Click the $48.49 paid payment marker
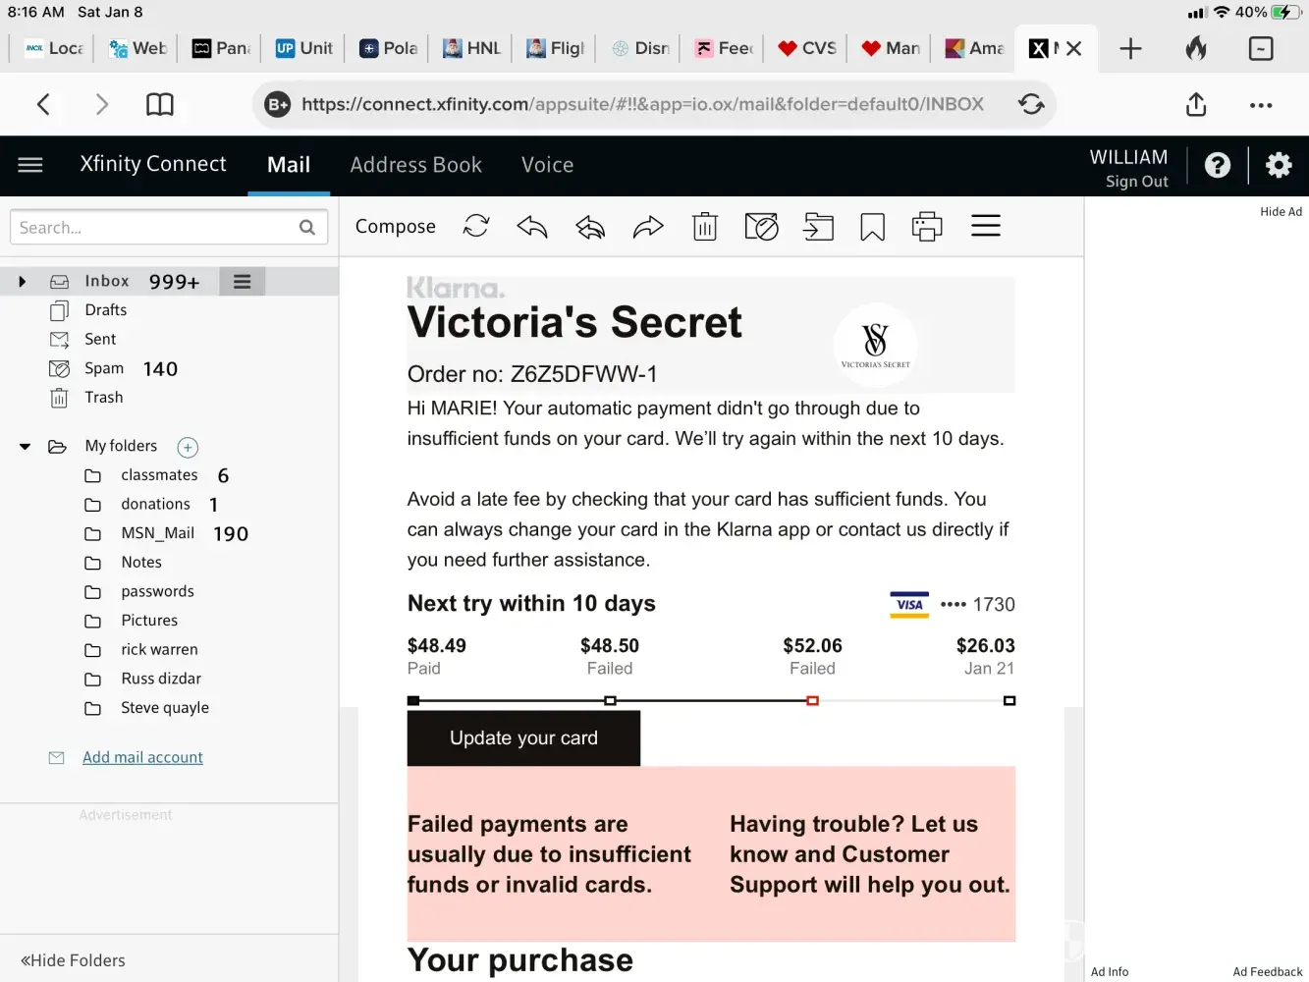This screenshot has width=1309, height=982. (413, 701)
